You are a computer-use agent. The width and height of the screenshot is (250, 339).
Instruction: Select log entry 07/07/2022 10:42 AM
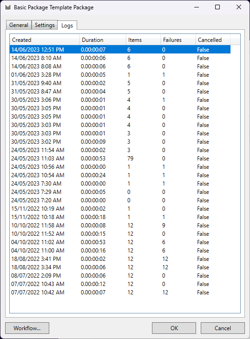click(x=120, y=292)
